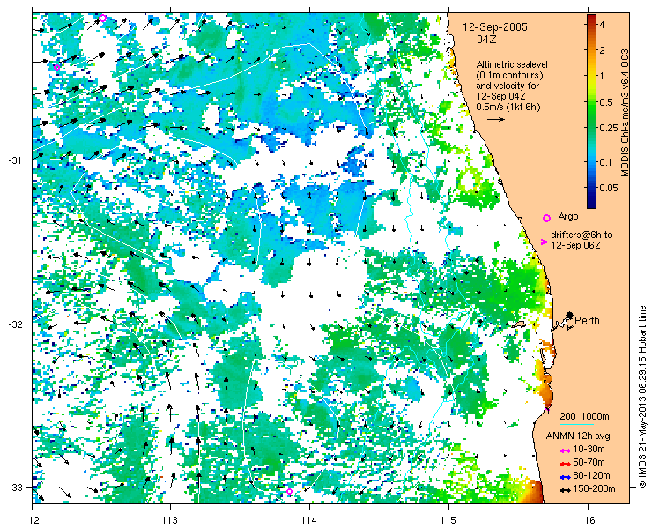Click the 114 longitude axis label
Viewport: 652px width, 529px height.
point(309,520)
